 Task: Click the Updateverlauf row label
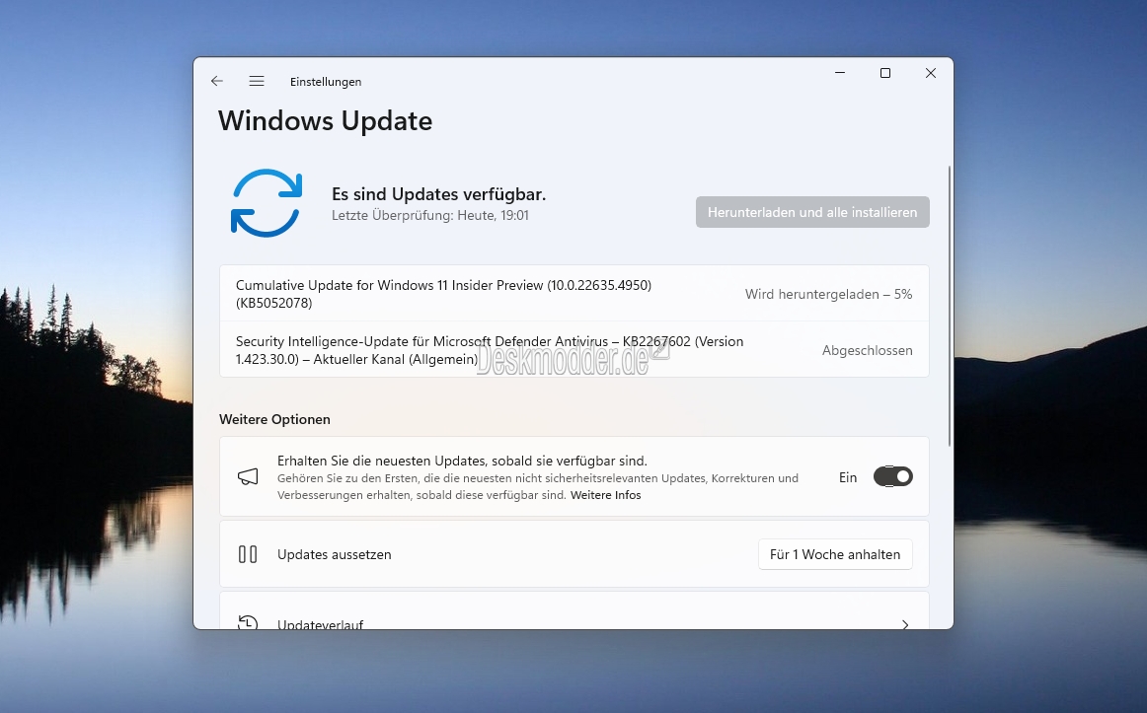(321, 624)
